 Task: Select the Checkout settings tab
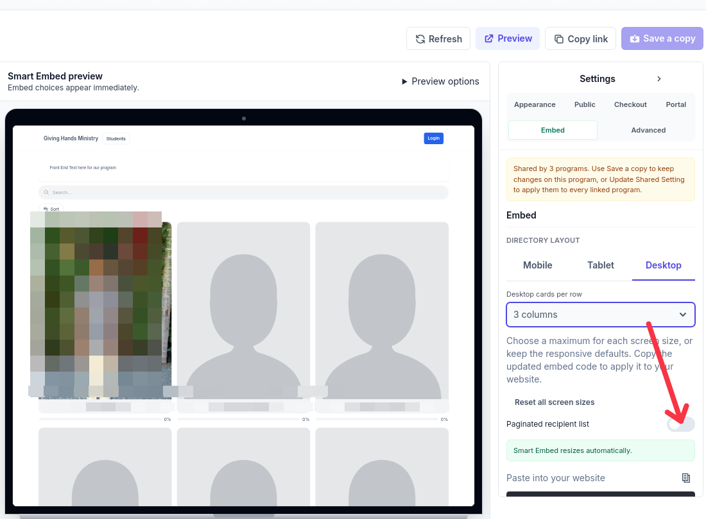tap(630, 104)
